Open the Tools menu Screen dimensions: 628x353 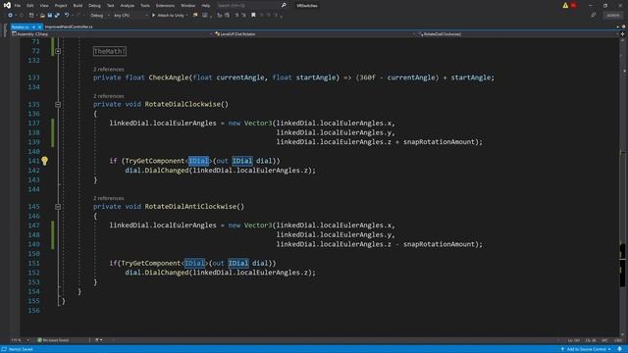point(145,6)
